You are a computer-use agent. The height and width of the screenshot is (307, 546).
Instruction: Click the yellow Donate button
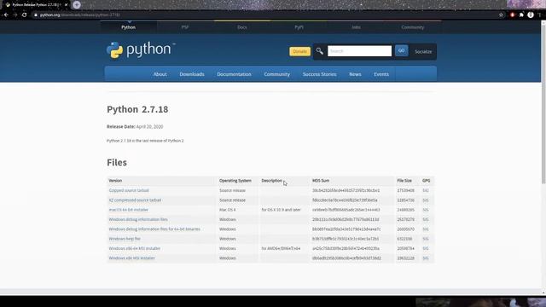(299, 51)
